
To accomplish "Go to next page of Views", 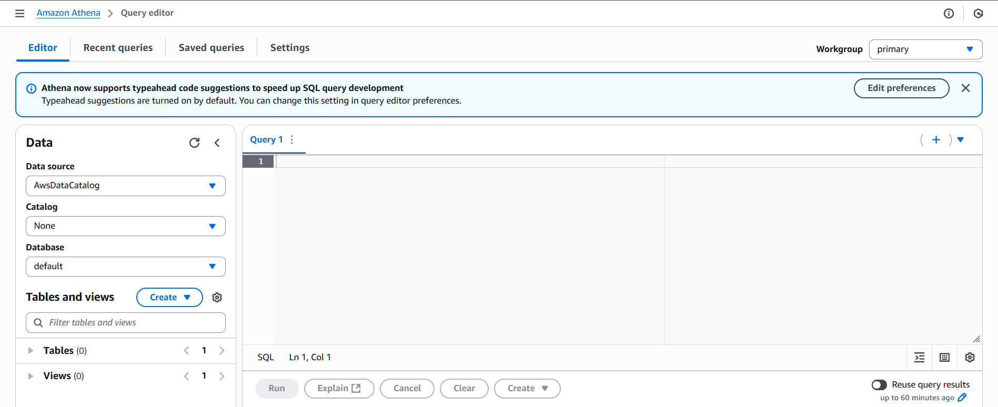I will pos(221,375).
